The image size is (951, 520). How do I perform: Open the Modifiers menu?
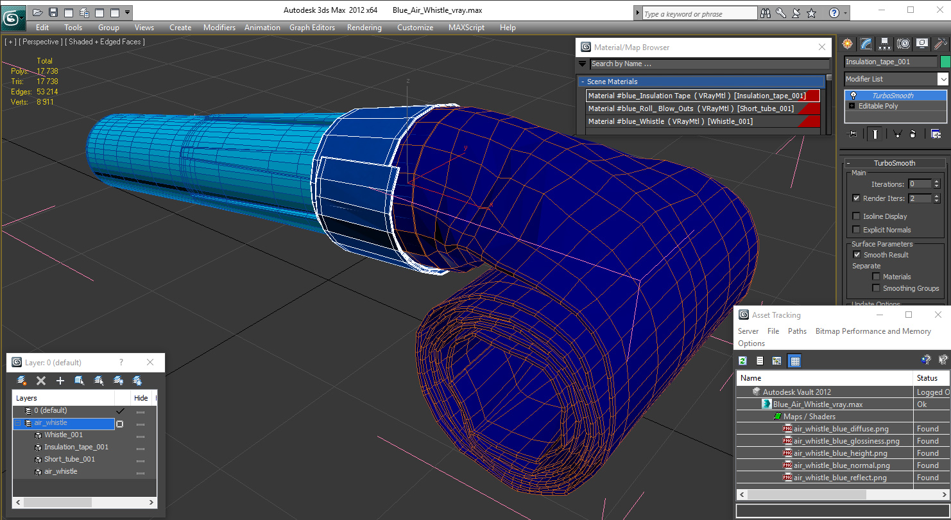[x=219, y=28]
